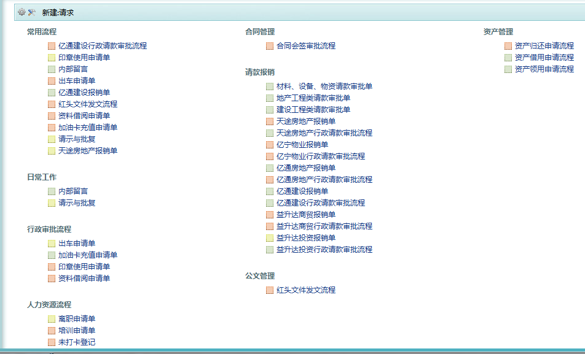Viewport: 585px width, 354px height.
Task: Click the 人力资源流程 section heading
Action: tap(49, 304)
